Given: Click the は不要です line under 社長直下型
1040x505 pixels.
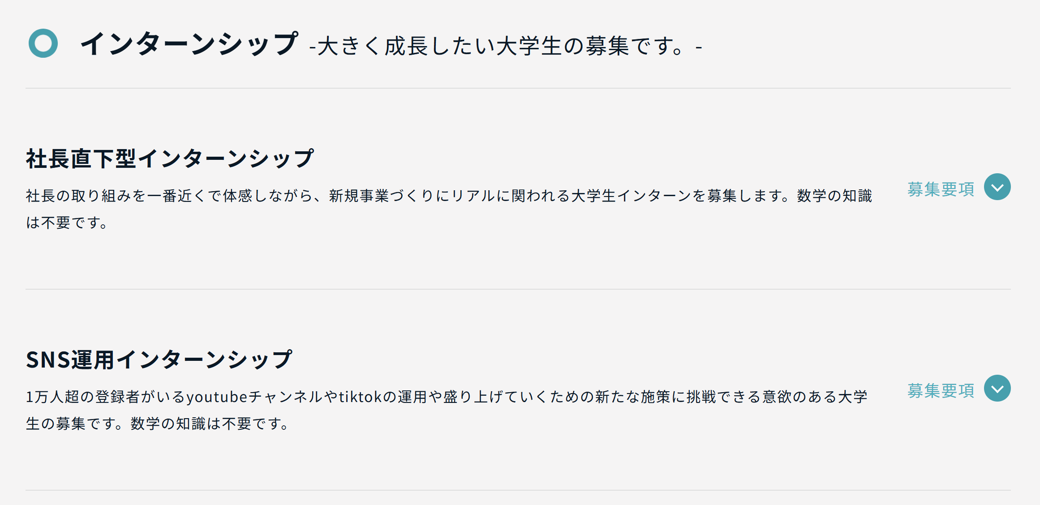Looking at the screenshot, I should tap(67, 223).
